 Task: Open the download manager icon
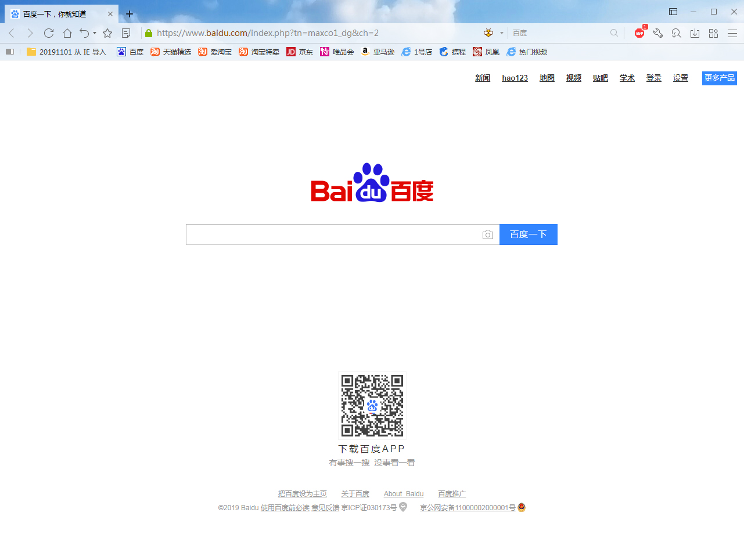point(695,33)
